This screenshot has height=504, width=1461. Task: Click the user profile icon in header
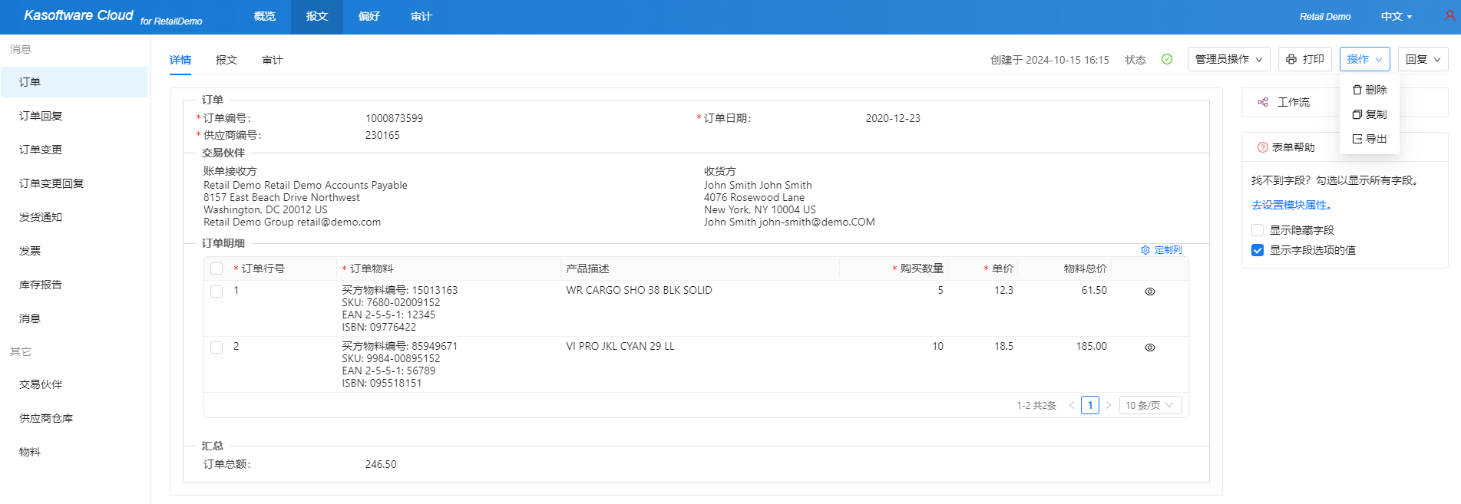(1449, 15)
